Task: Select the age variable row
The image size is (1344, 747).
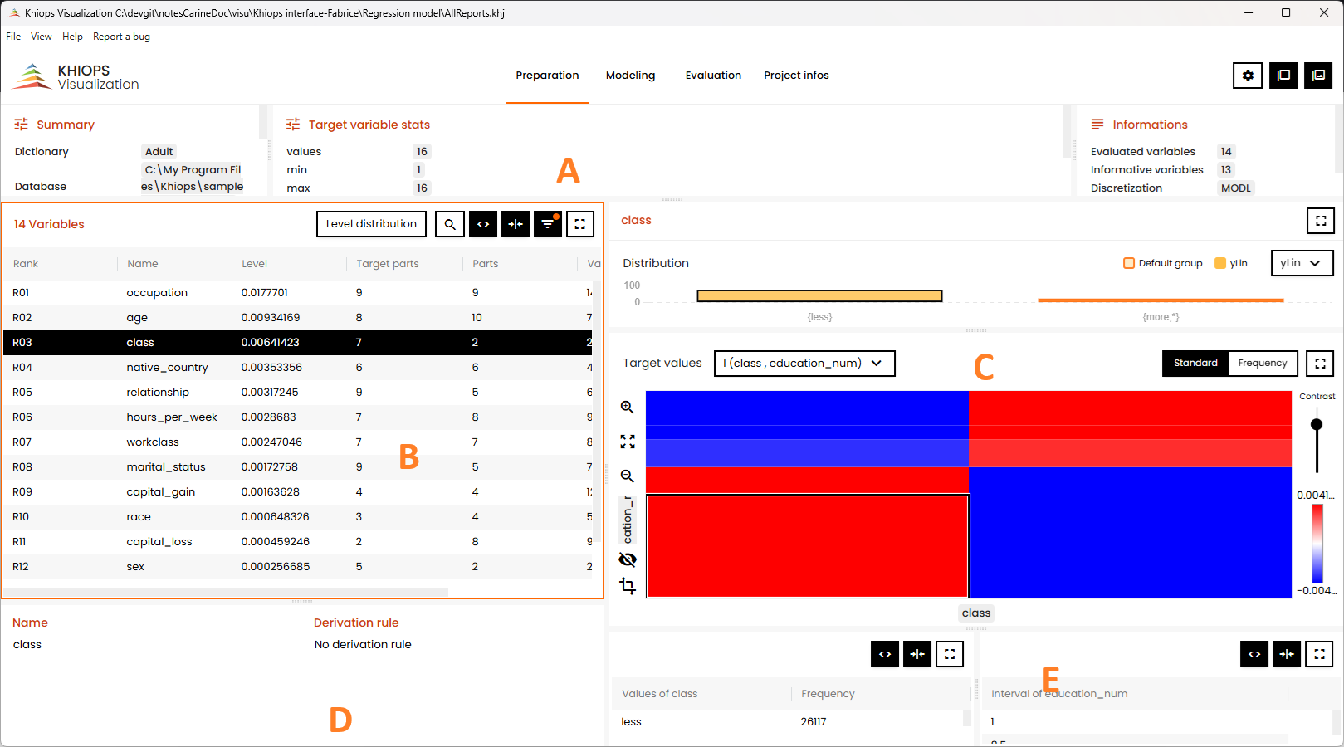Action: [297, 318]
